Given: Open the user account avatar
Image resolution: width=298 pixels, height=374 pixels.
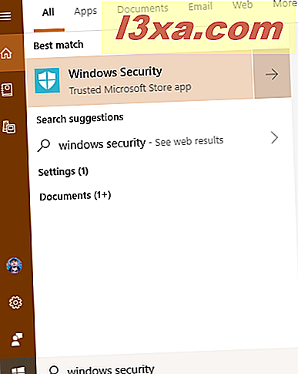Looking at the screenshot, I should pyautogui.click(x=14, y=265).
